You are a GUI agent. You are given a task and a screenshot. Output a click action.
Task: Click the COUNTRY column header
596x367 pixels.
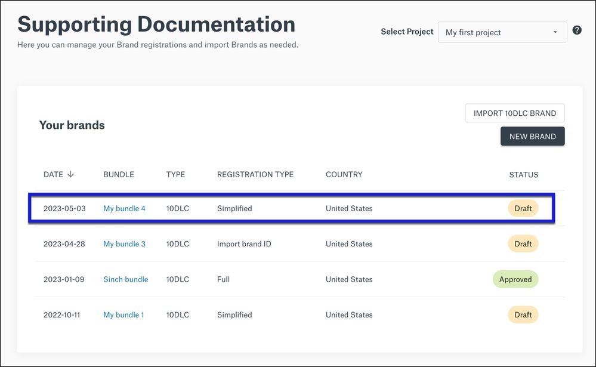(344, 175)
